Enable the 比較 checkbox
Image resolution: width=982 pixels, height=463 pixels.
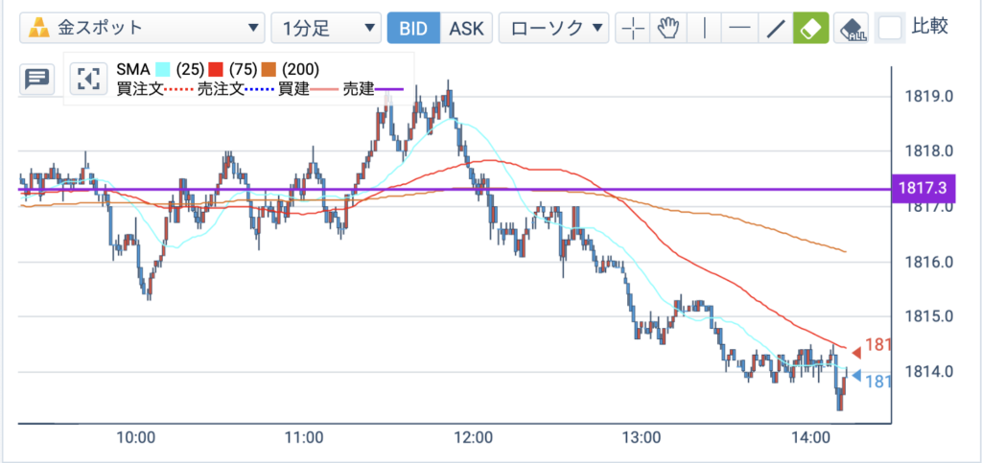[x=890, y=28]
